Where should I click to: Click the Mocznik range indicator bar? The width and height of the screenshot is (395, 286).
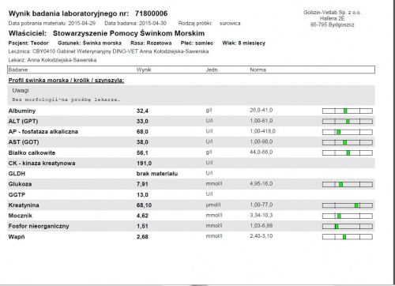coord(348,216)
